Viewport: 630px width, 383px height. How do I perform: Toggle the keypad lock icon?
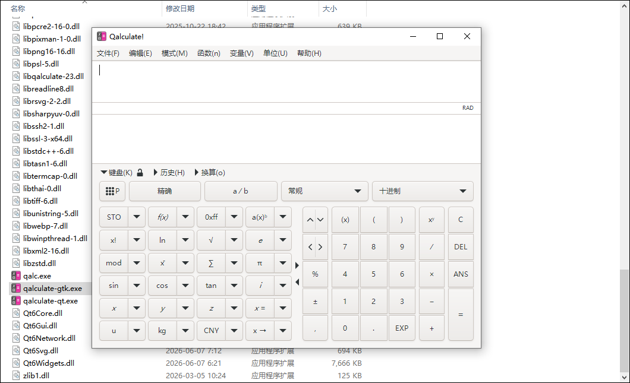[140, 173]
